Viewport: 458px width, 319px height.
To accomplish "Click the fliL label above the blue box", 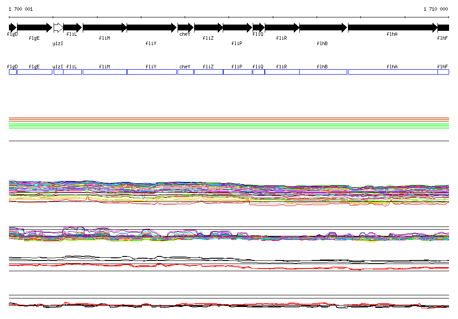I will point(72,67).
